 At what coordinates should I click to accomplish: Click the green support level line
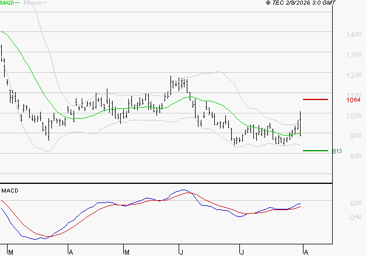(x=315, y=151)
